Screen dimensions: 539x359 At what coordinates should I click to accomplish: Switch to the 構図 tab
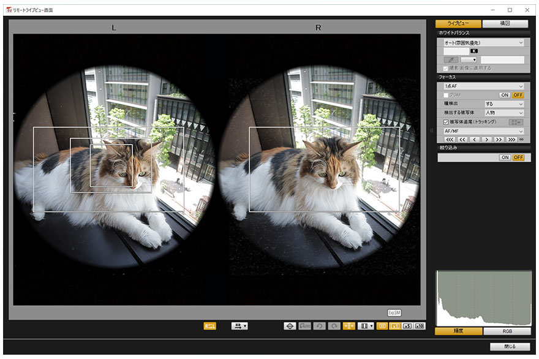click(506, 24)
